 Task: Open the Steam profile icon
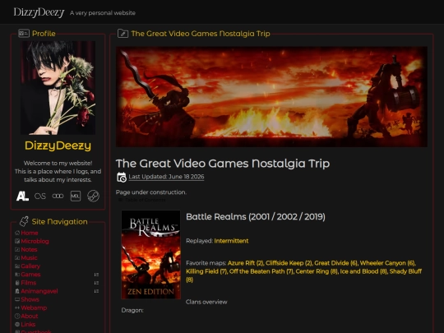point(93,196)
